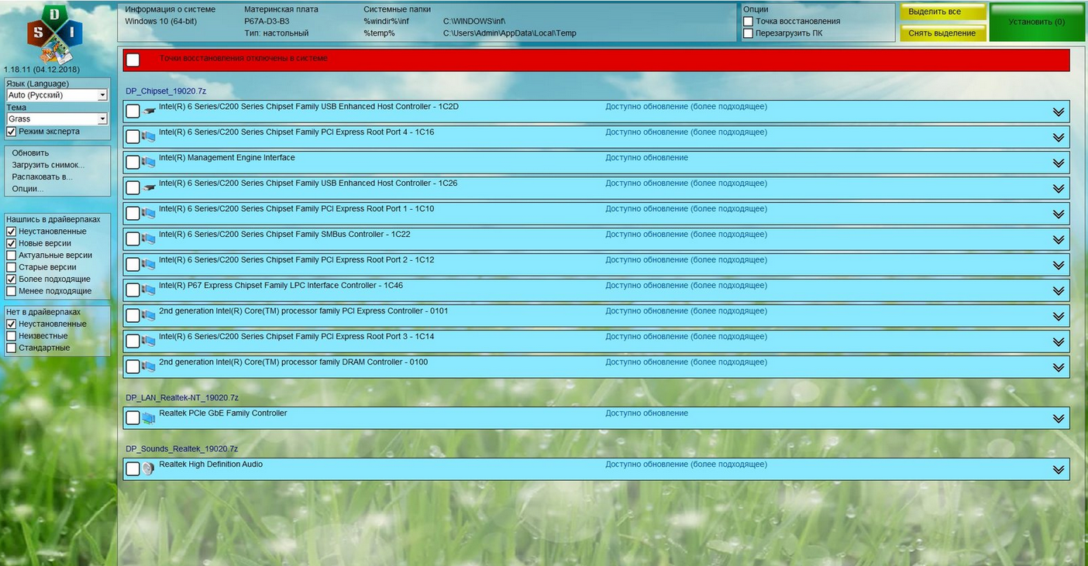Image resolution: width=1088 pixels, height=566 pixels.
Task: Click device icon for Intel Management Engine Interface
Action: click(149, 163)
